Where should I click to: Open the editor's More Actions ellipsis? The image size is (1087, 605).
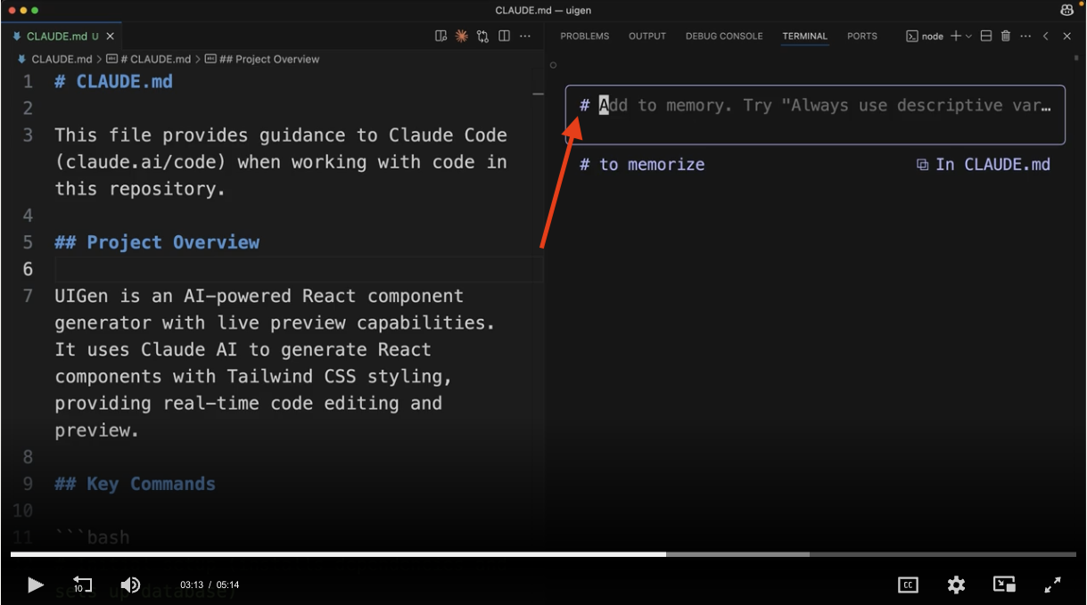click(525, 37)
